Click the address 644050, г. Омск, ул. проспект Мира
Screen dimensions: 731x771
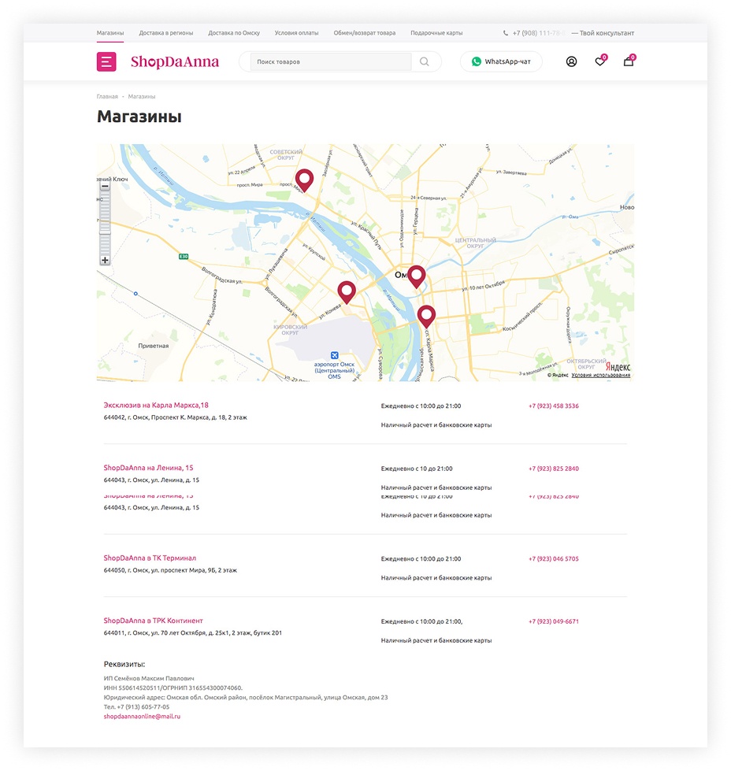click(170, 570)
